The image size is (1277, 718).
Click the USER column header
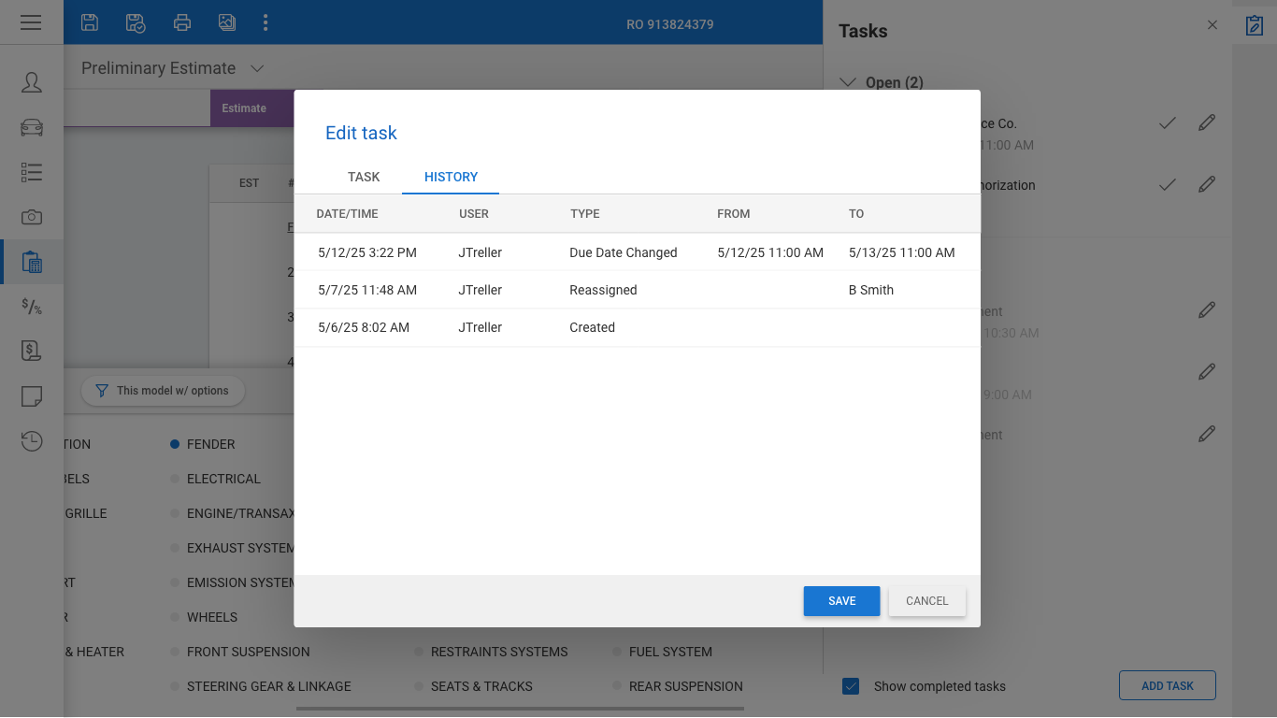pyautogui.click(x=474, y=214)
